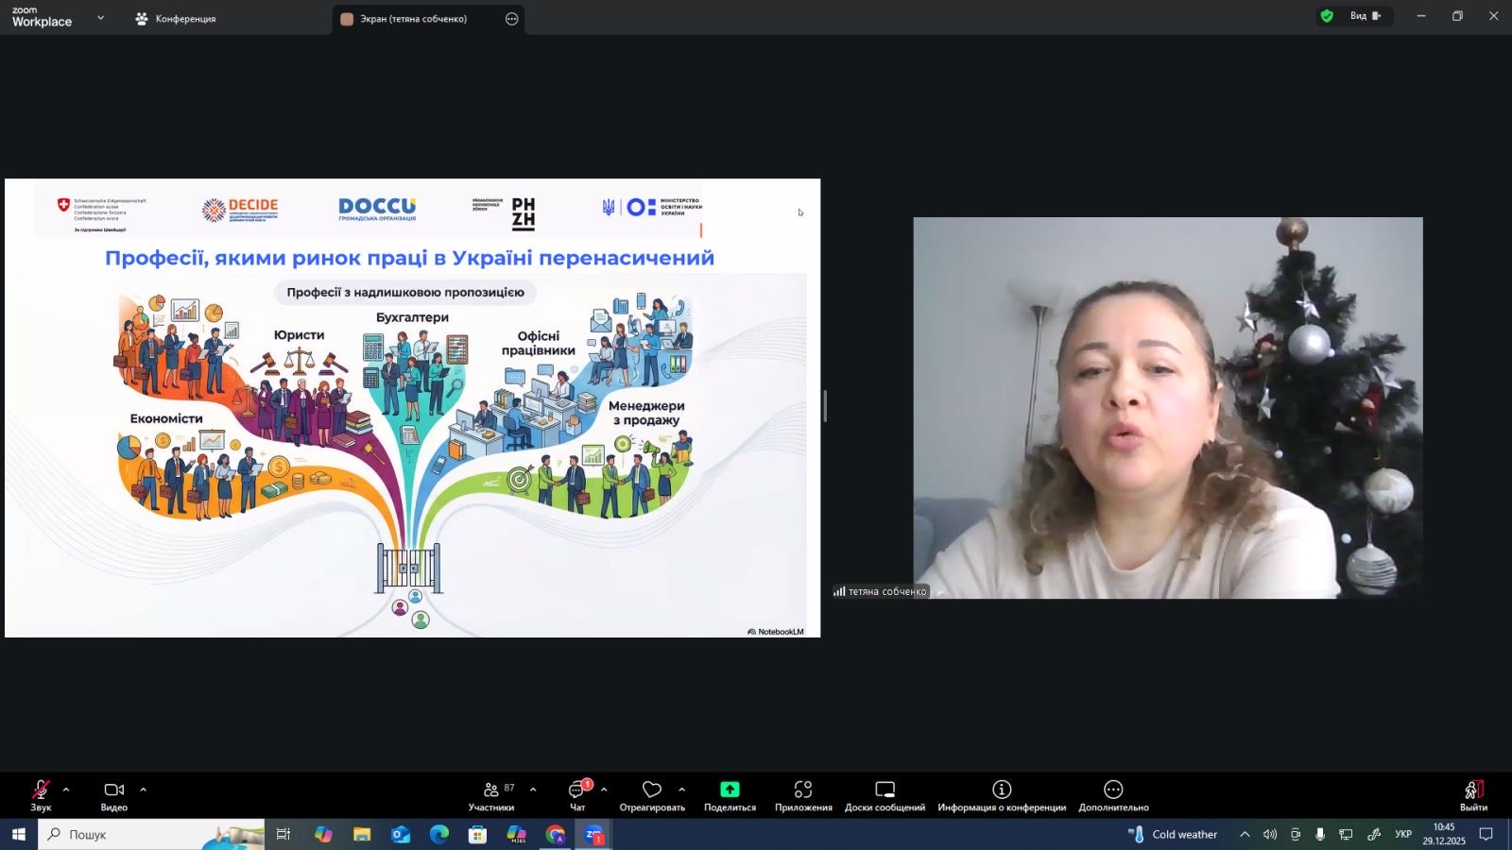The image size is (1512, 850).
Task: Click the divider handle between slide and video
Action: pos(825,407)
